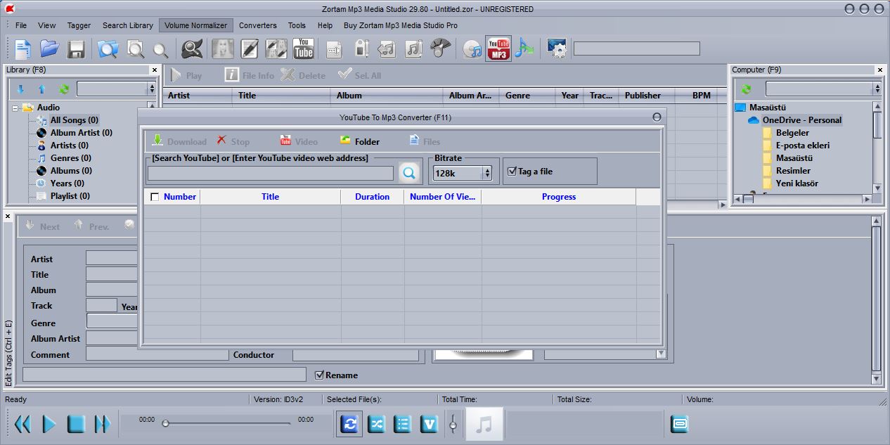Open the Search Library menu

point(128,25)
